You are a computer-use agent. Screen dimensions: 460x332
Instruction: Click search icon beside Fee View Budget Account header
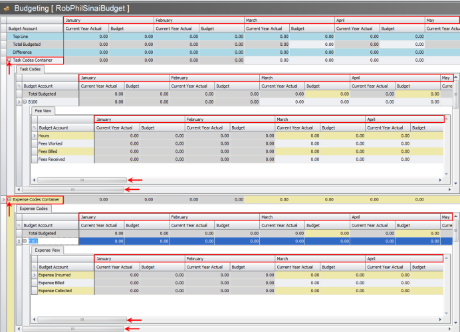click(x=34, y=127)
